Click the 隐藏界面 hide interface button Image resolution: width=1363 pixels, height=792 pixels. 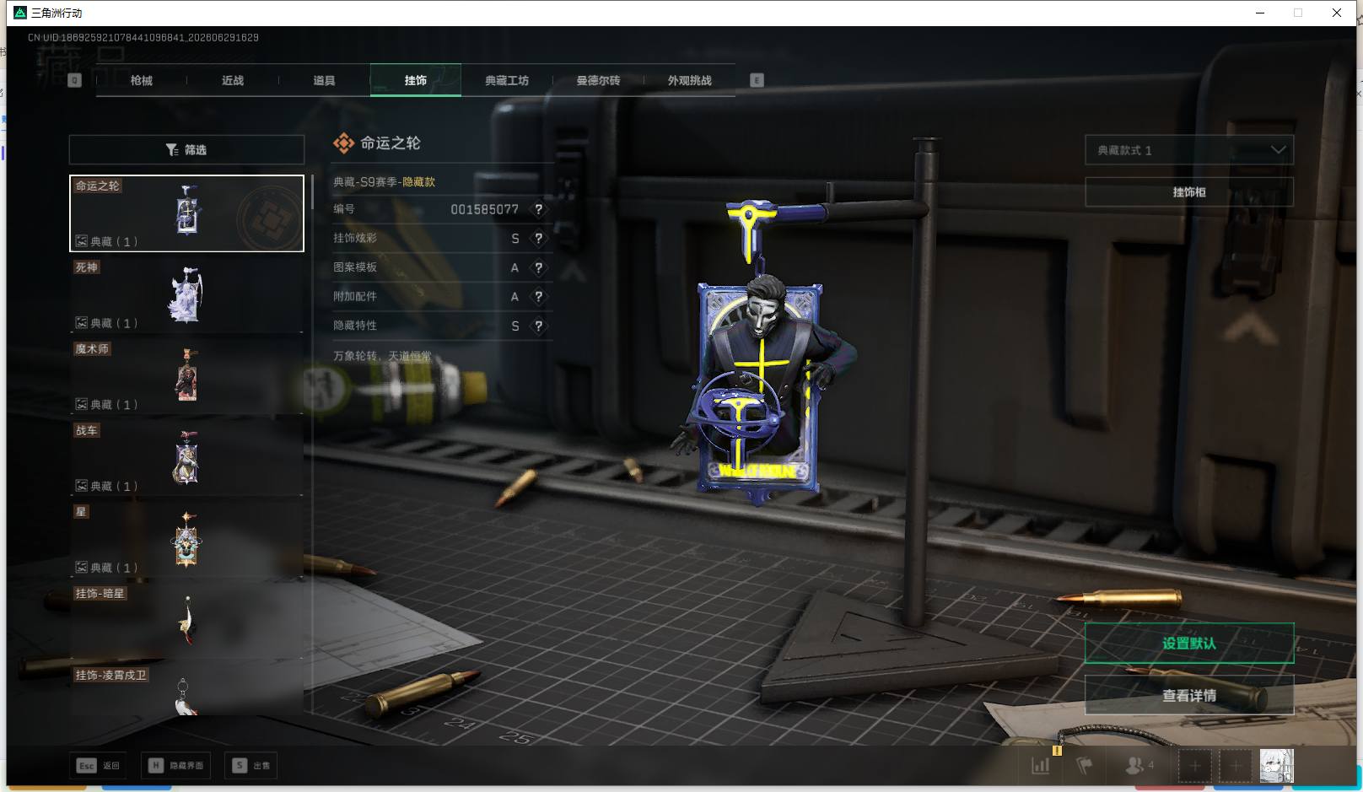[x=176, y=766]
